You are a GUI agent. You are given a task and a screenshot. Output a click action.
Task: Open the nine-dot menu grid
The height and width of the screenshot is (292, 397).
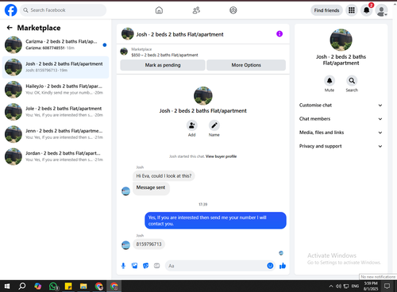click(x=352, y=10)
